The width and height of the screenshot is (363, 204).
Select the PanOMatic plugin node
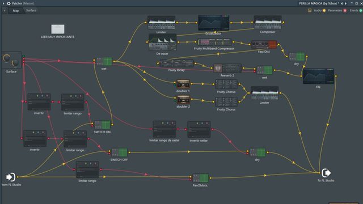click(x=200, y=178)
